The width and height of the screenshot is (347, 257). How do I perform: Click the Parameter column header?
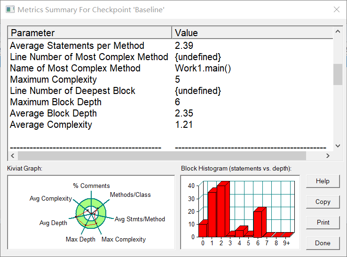pyautogui.click(x=90, y=33)
